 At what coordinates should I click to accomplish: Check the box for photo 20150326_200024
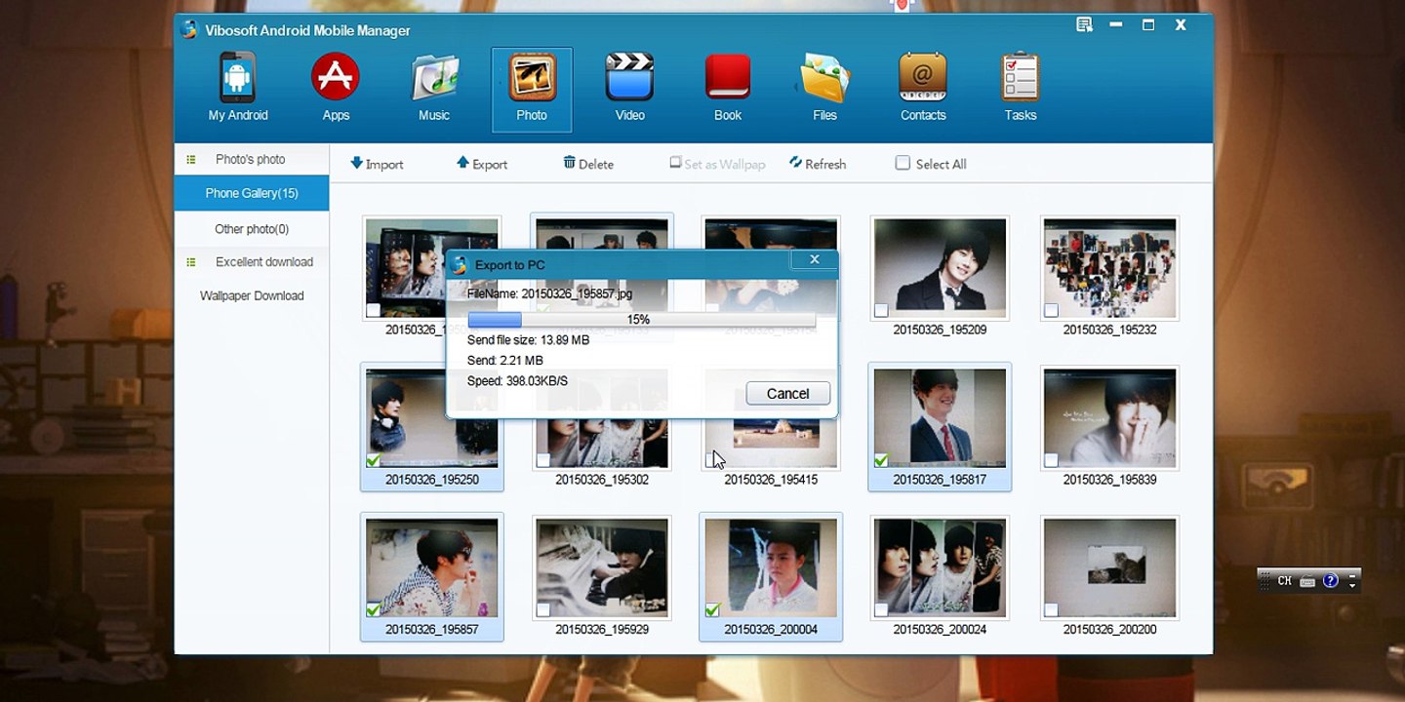pos(881,610)
